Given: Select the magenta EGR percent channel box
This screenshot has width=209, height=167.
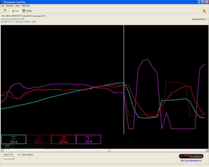Looking at the screenshot, I should pyautogui.click(x=88, y=139).
